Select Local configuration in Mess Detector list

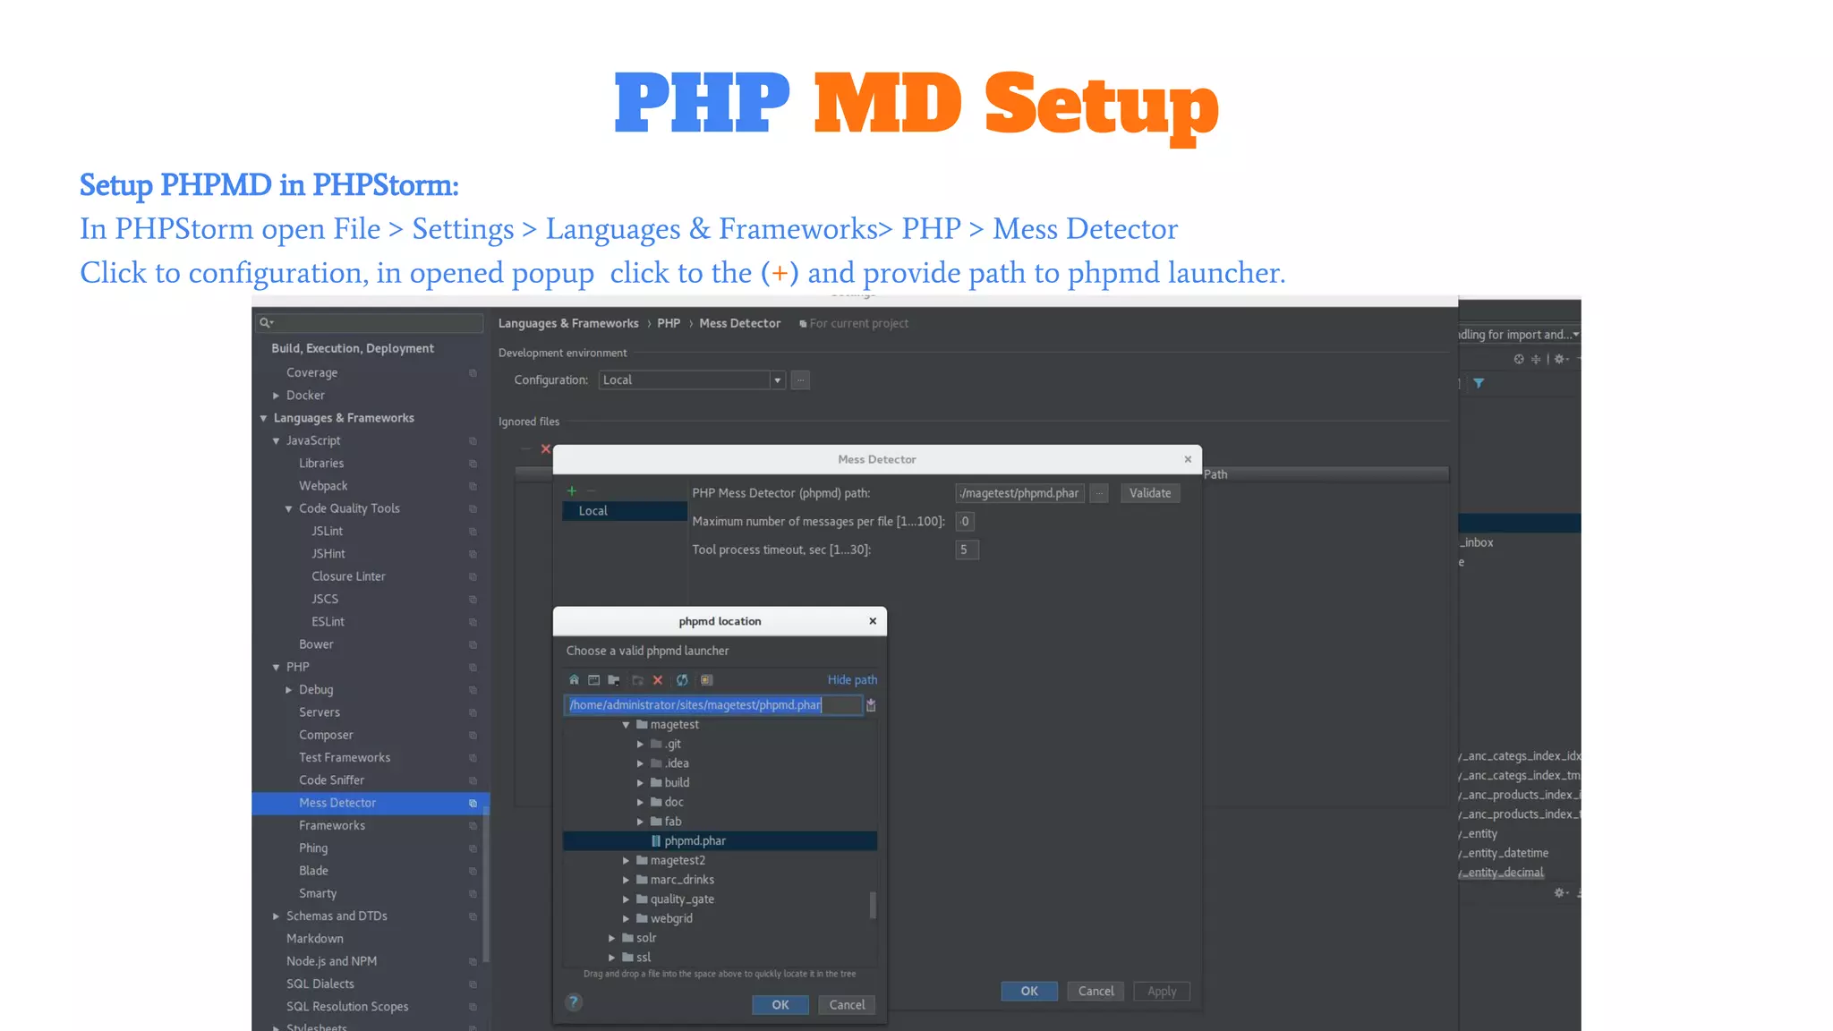tap(625, 511)
